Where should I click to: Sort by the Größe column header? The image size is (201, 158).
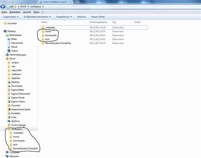coord(137,22)
